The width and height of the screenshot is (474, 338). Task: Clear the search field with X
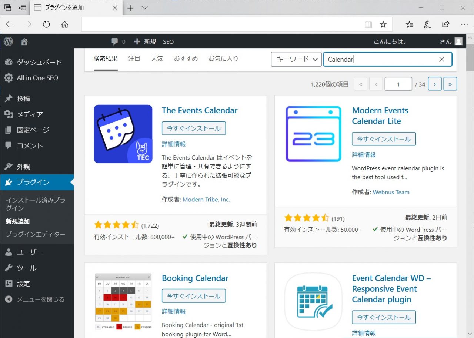pyautogui.click(x=441, y=59)
